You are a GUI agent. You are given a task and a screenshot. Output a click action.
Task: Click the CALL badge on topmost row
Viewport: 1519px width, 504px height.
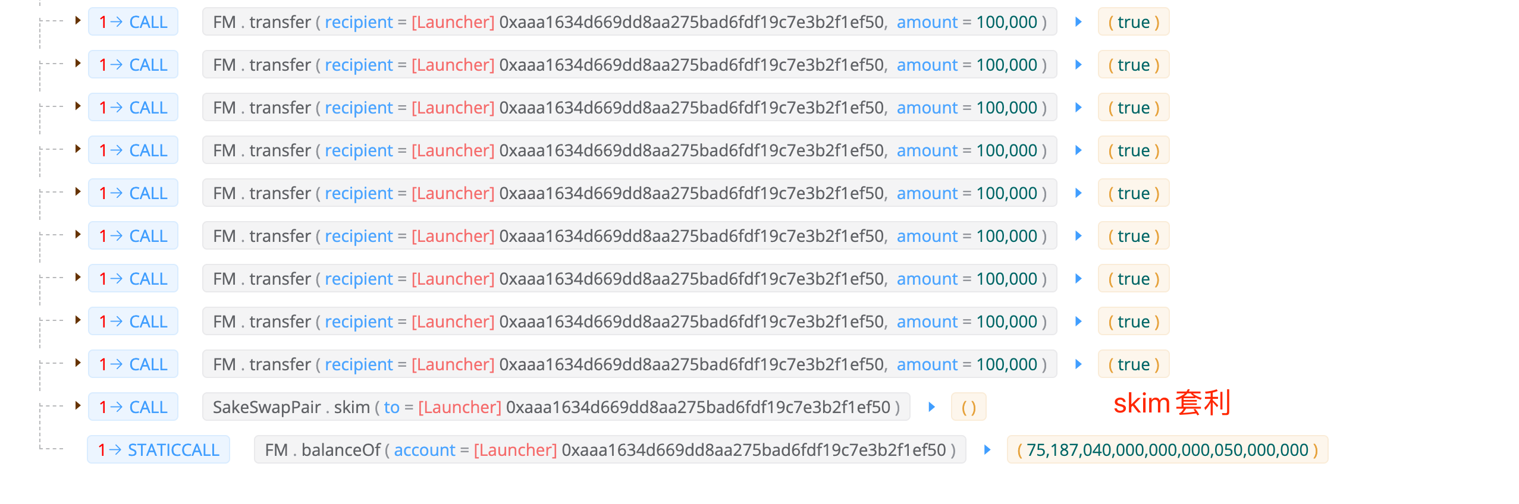coord(133,22)
